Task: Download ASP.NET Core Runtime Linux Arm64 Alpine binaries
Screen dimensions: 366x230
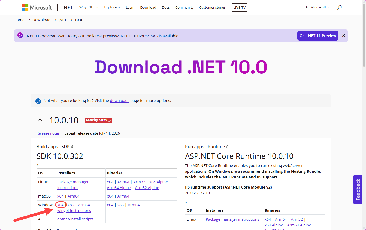Action: (x=299, y=225)
